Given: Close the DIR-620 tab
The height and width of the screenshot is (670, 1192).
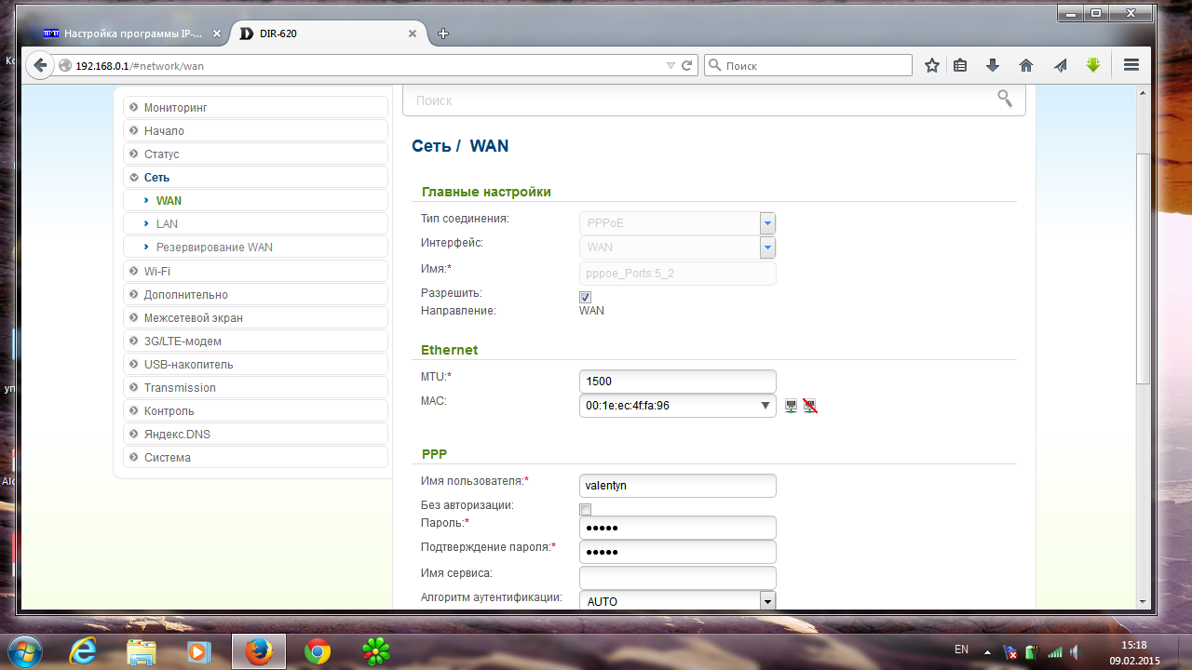Looking at the screenshot, I should pyautogui.click(x=413, y=33).
